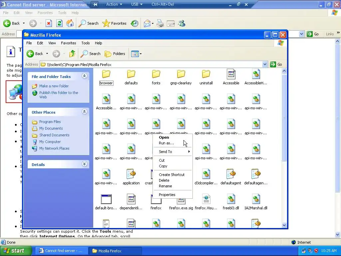Expand address bar dropdown in Firefox folder
This screenshot has width=341, height=256.
pyautogui.click(x=265, y=64)
